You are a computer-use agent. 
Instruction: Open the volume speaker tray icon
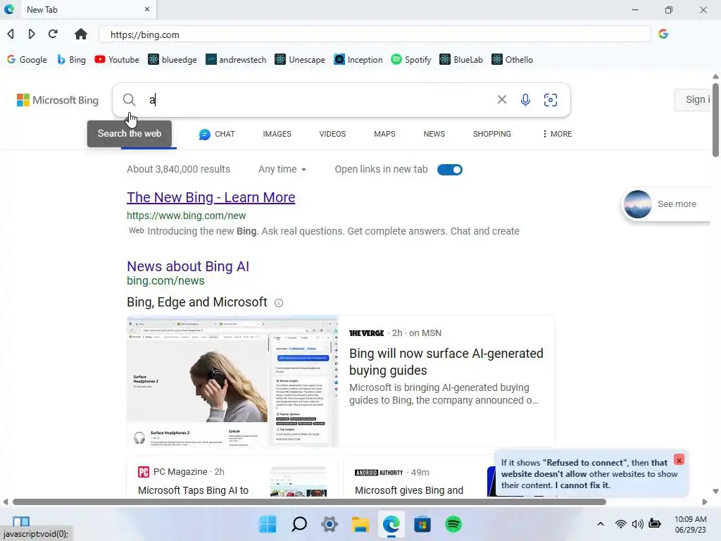tap(637, 524)
